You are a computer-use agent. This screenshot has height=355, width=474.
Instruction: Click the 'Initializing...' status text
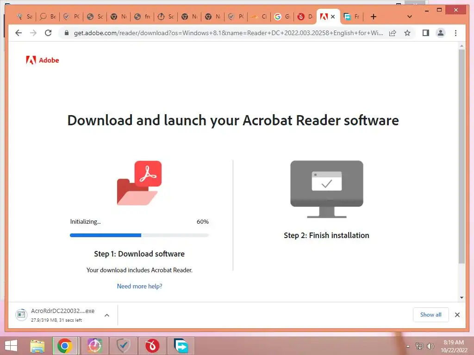[85, 221]
